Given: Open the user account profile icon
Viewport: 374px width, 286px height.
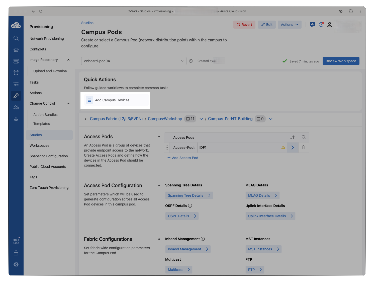Looking at the screenshot, I should [330, 25].
